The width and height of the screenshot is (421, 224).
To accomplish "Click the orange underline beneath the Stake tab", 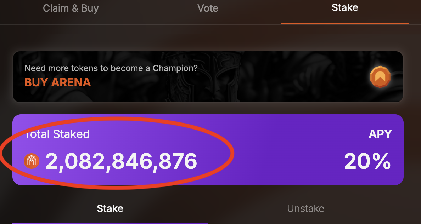I will point(344,24).
